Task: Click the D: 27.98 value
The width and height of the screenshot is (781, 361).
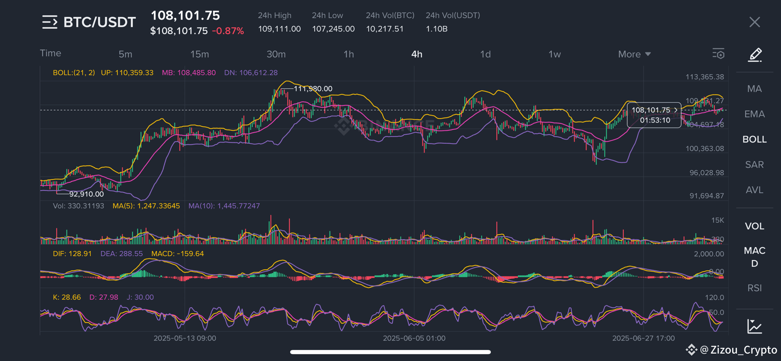Action: (104, 297)
